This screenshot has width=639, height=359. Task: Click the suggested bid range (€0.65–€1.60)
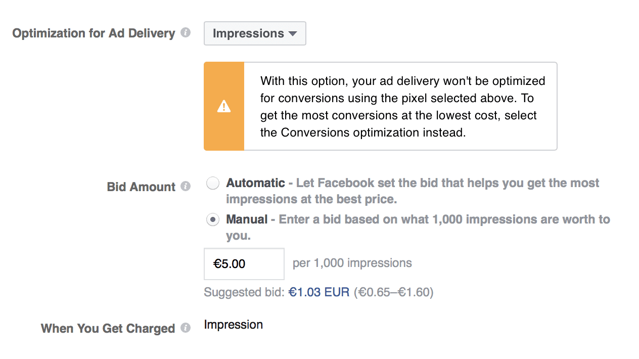393,292
